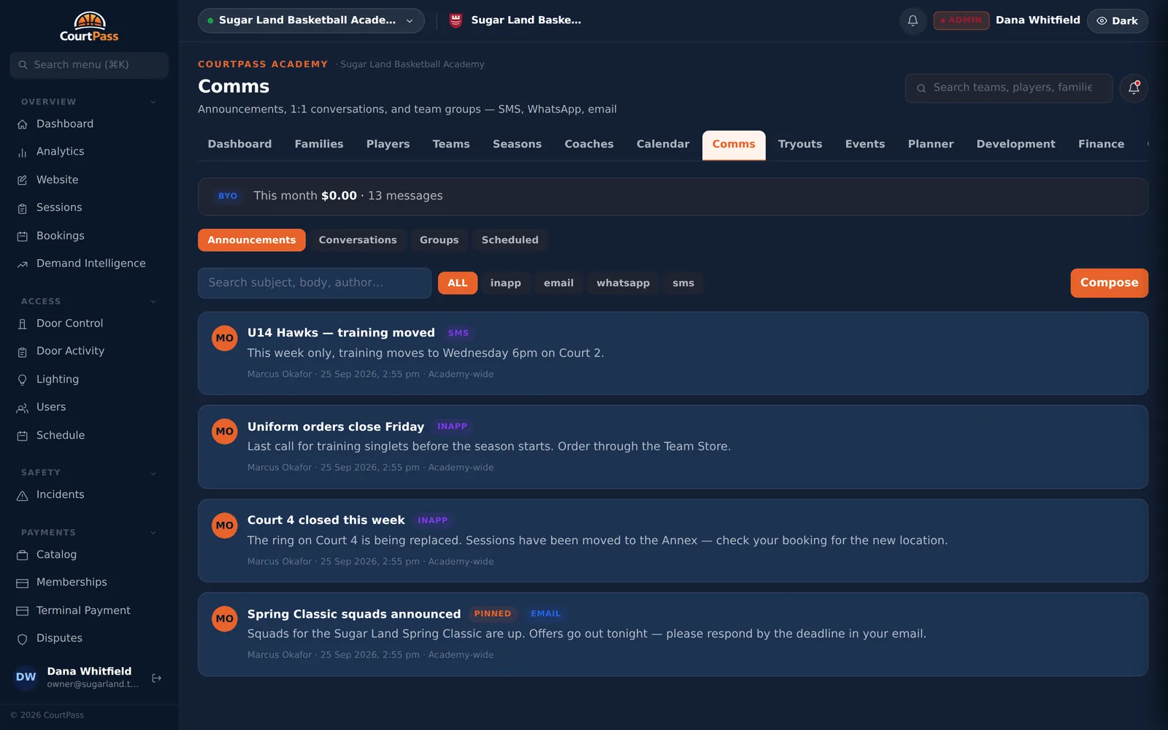This screenshot has height=730, width=1168.
Task: Click the Disputes shield icon
Action: tap(22, 639)
